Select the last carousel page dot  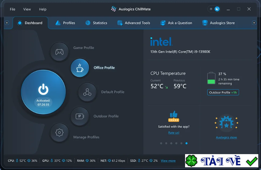tap(186, 143)
